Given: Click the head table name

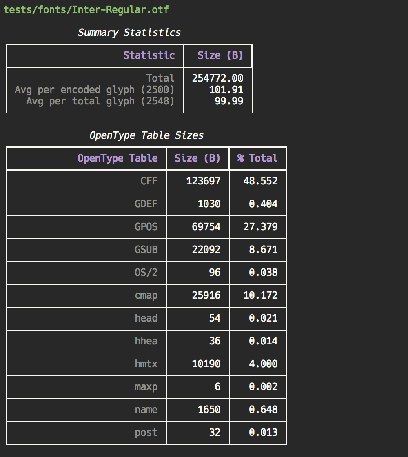Looking at the screenshot, I should 146,318.
